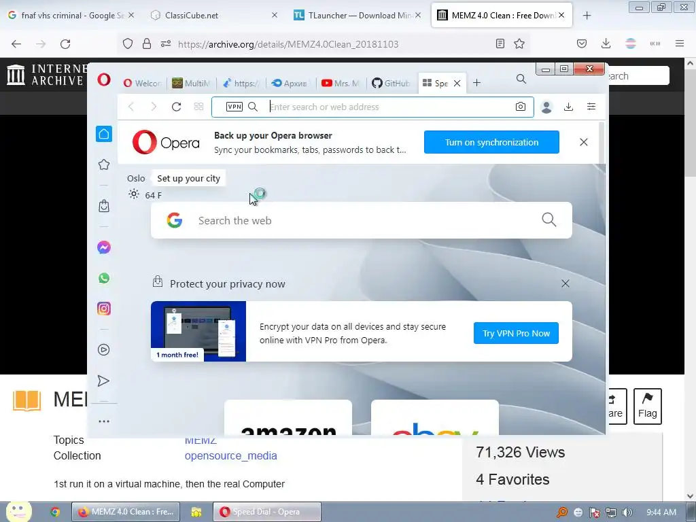Switch to Архив tab in Opera
The width and height of the screenshot is (696, 522).
tap(289, 83)
